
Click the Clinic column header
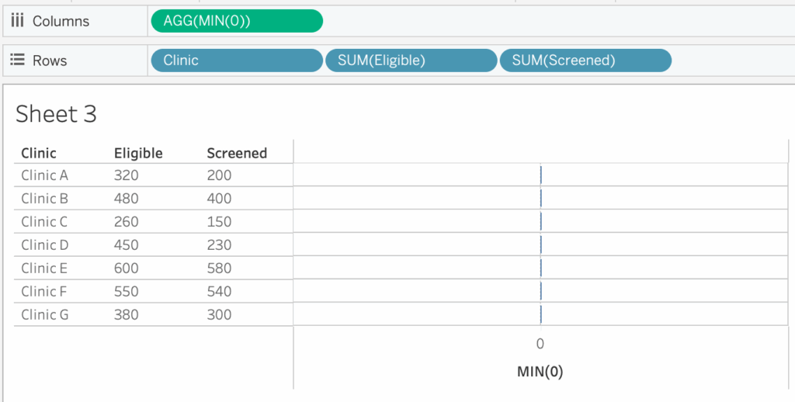(39, 153)
